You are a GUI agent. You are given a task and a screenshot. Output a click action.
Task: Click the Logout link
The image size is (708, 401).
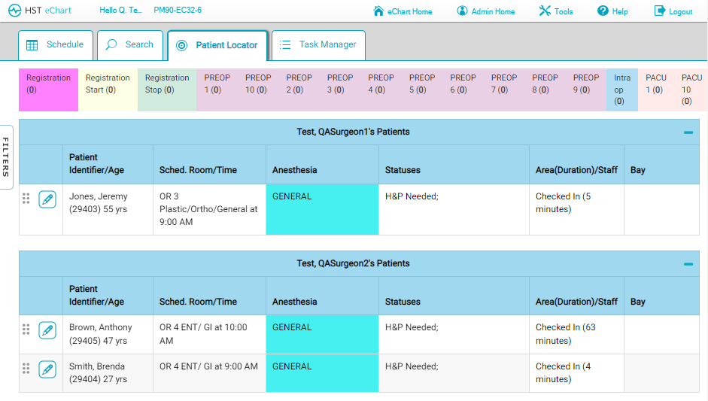pos(673,11)
